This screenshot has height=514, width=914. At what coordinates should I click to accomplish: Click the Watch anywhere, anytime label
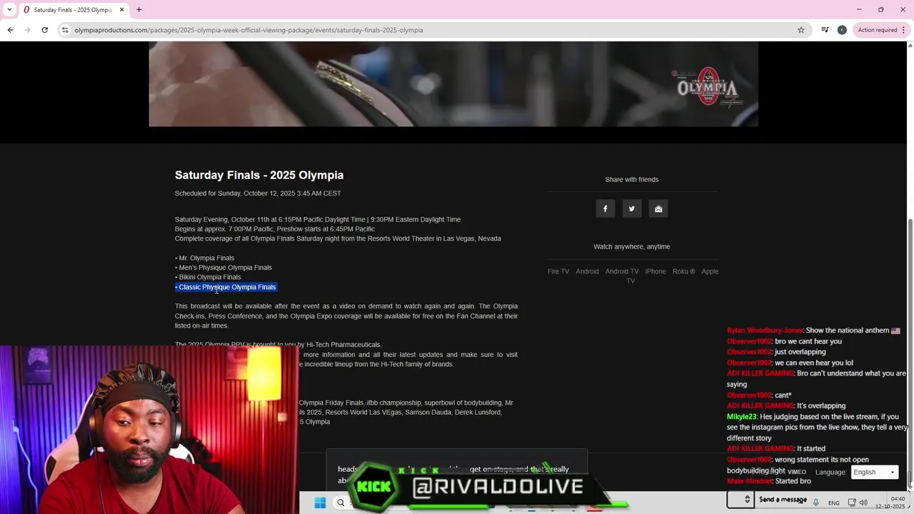tap(632, 246)
